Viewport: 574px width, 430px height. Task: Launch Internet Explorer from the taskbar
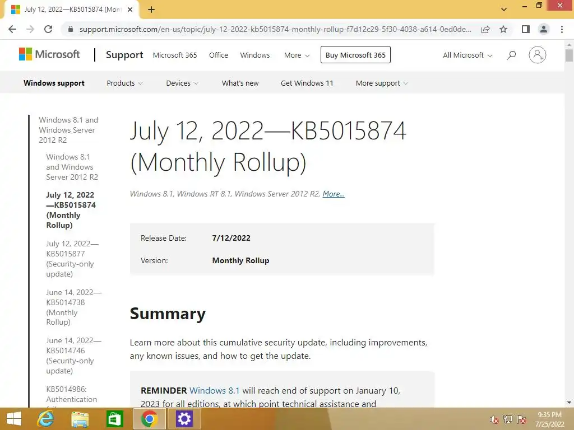(46, 419)
